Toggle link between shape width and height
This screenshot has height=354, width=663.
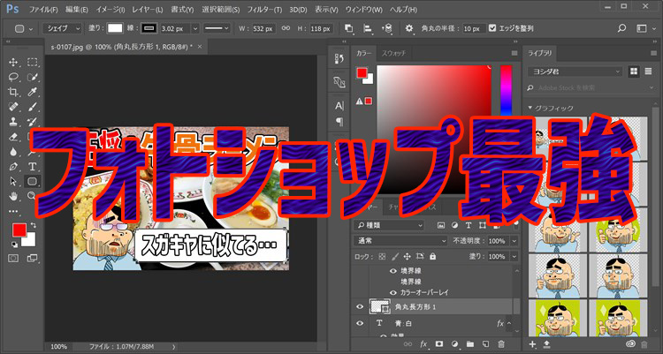(286, 28)
